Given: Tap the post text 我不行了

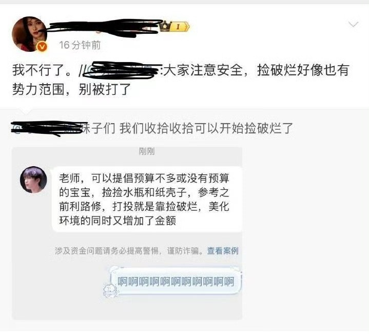Looking at the screenshot, I should point(42,70).
